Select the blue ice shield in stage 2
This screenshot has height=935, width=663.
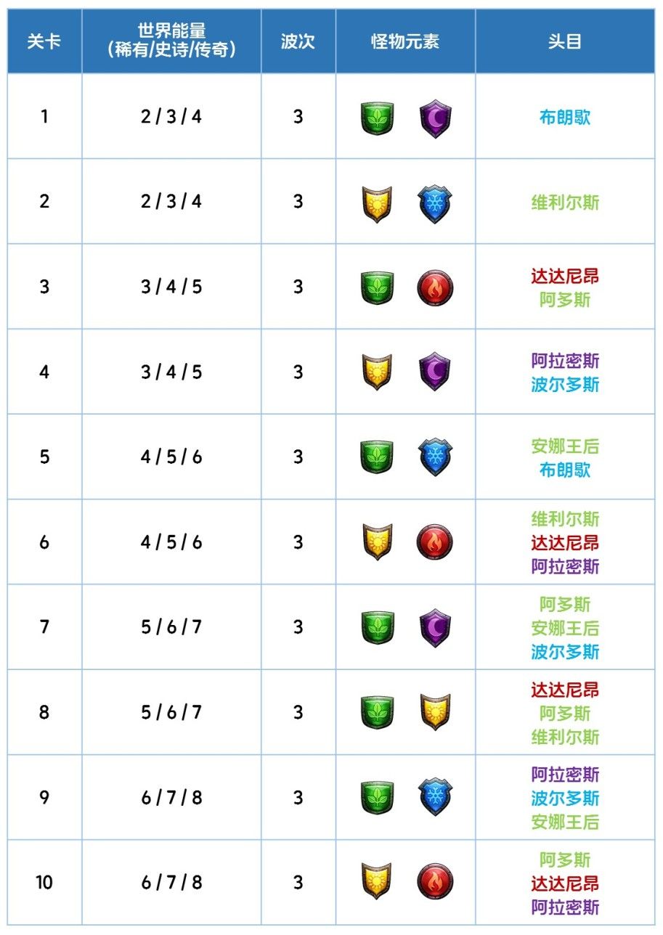pyautogui.click(x=435, y=203)
